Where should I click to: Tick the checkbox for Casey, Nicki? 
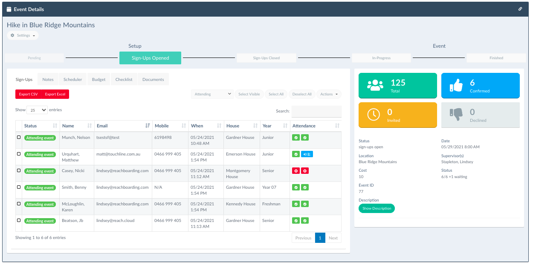pos(19,170)
